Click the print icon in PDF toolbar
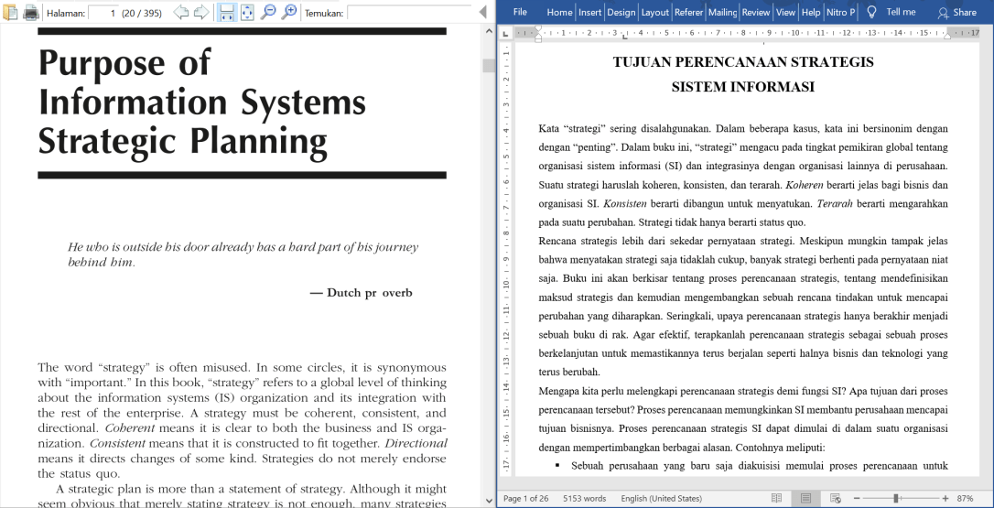The width and height of the screenshot is (994, 508). pos(31,13)
